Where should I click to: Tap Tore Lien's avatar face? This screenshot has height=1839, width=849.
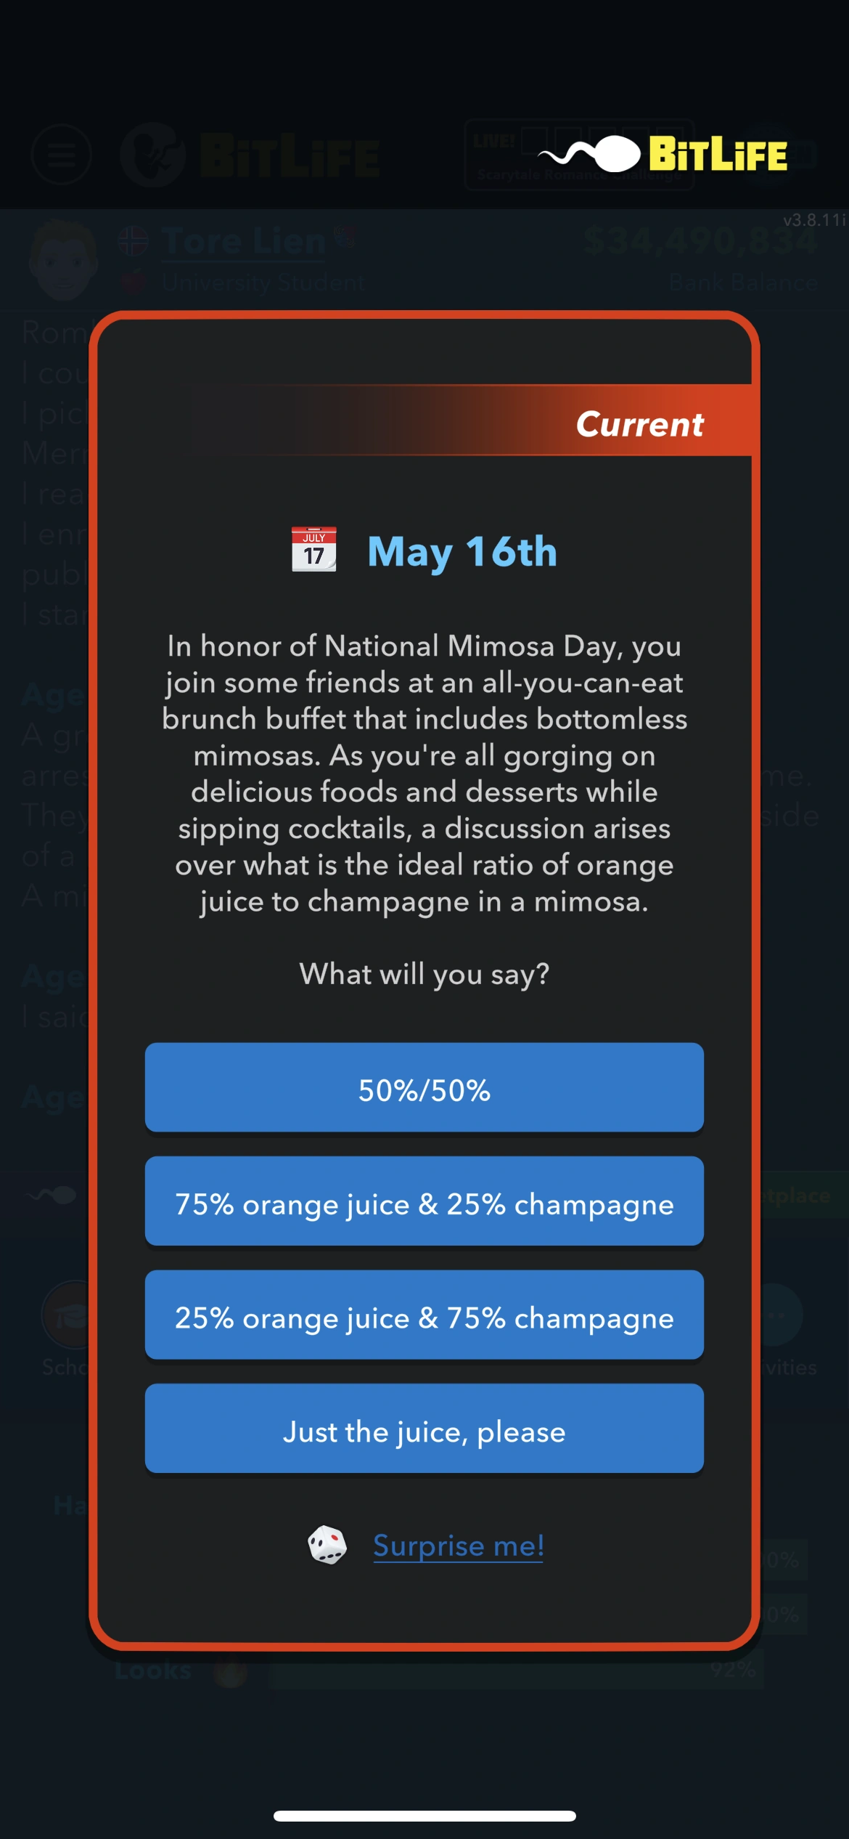tap(63, 259)
